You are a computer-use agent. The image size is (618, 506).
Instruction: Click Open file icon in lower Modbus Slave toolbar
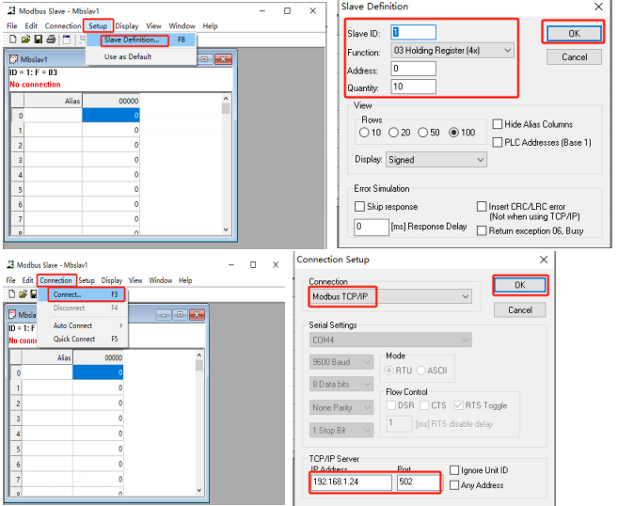[x=24, y=294]
